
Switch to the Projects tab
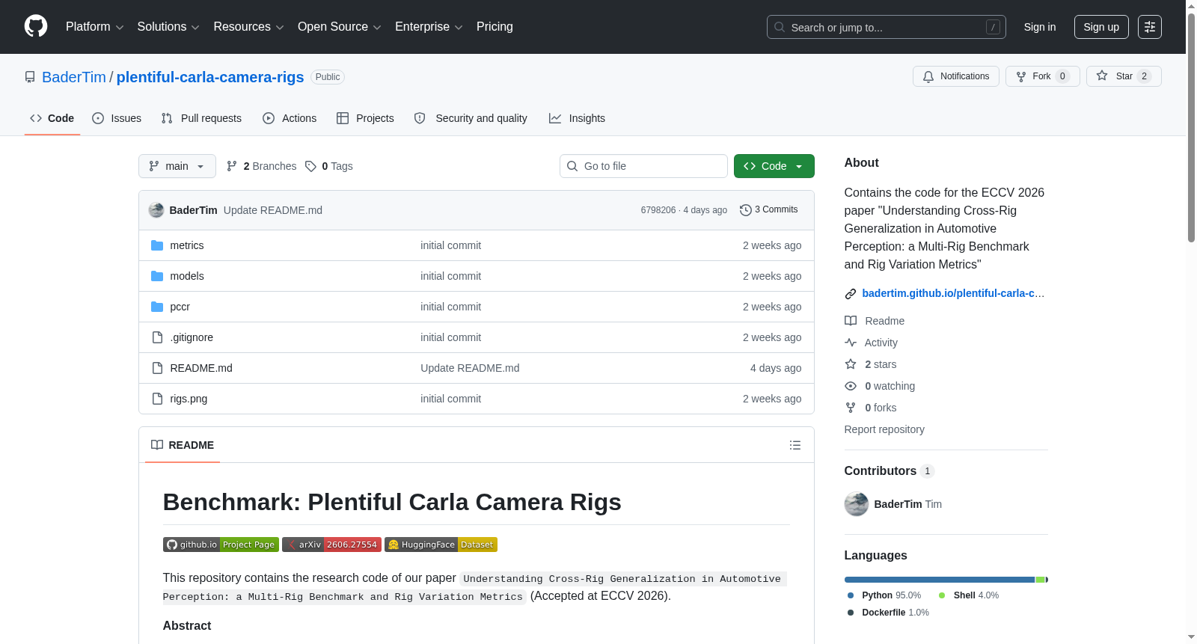coord(365,118)
